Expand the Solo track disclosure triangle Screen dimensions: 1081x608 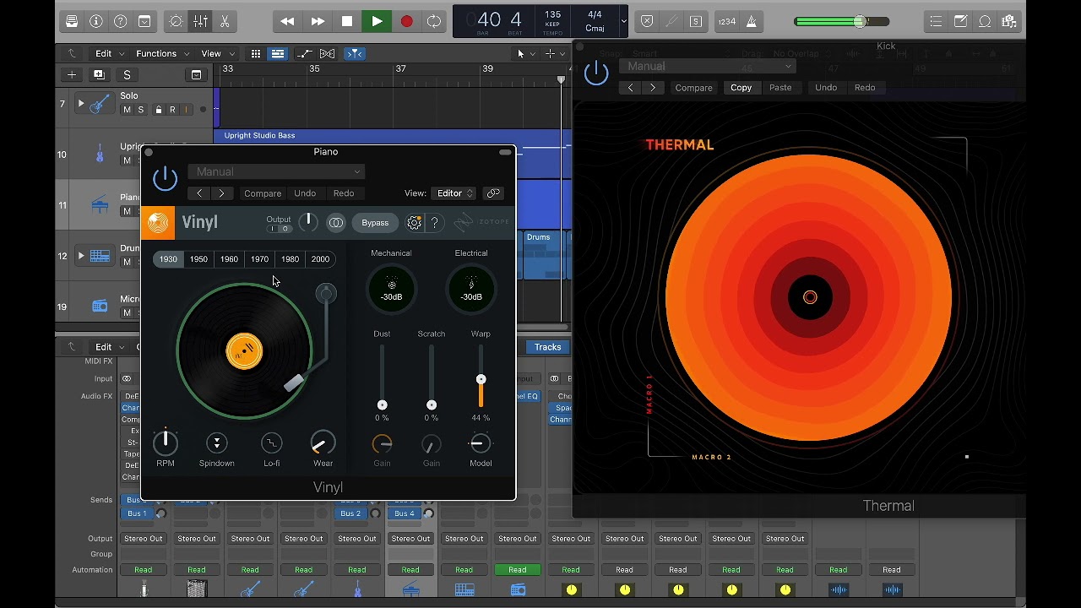[81, 104]
